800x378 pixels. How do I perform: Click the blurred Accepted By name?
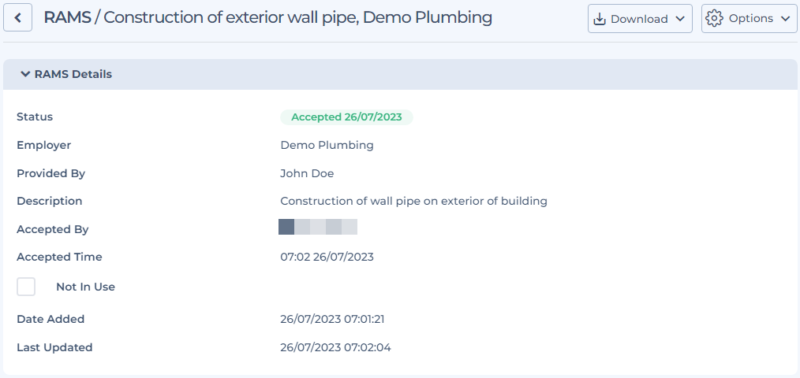(x=318, y=227)
